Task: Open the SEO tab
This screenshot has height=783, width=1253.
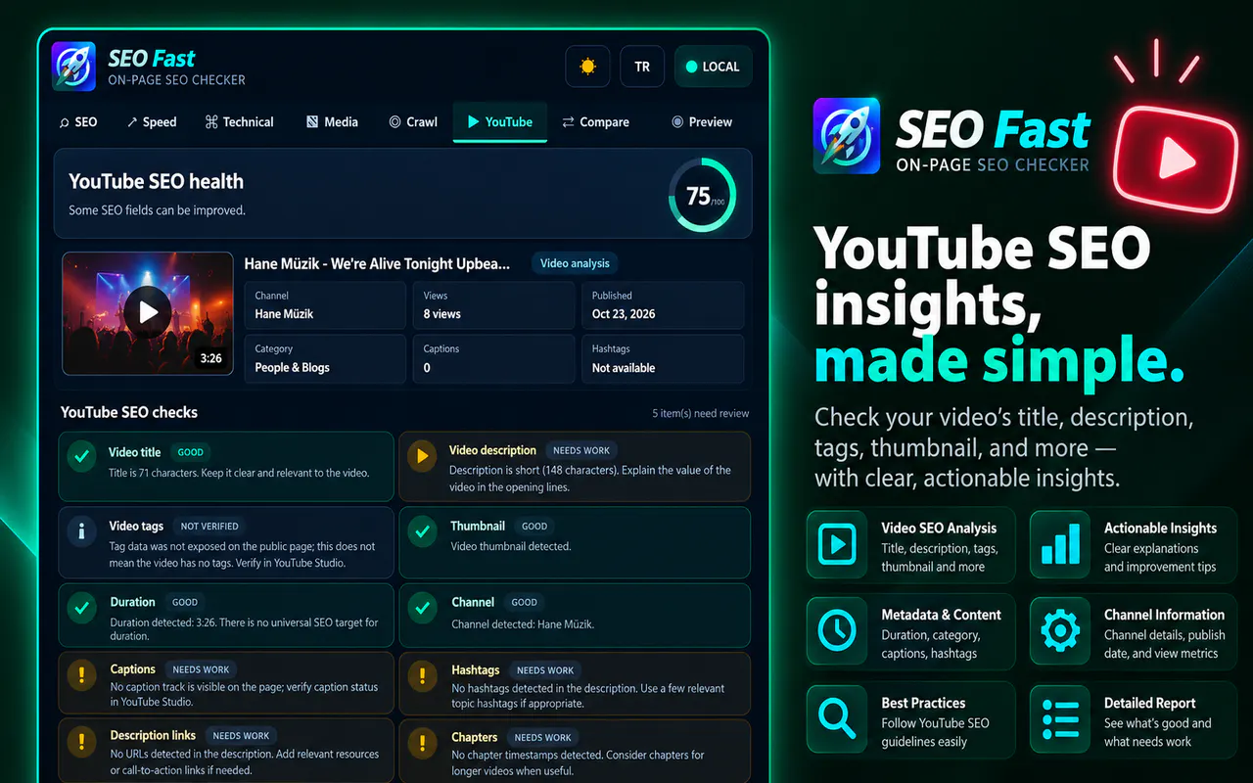Action: tap(78, 122)
